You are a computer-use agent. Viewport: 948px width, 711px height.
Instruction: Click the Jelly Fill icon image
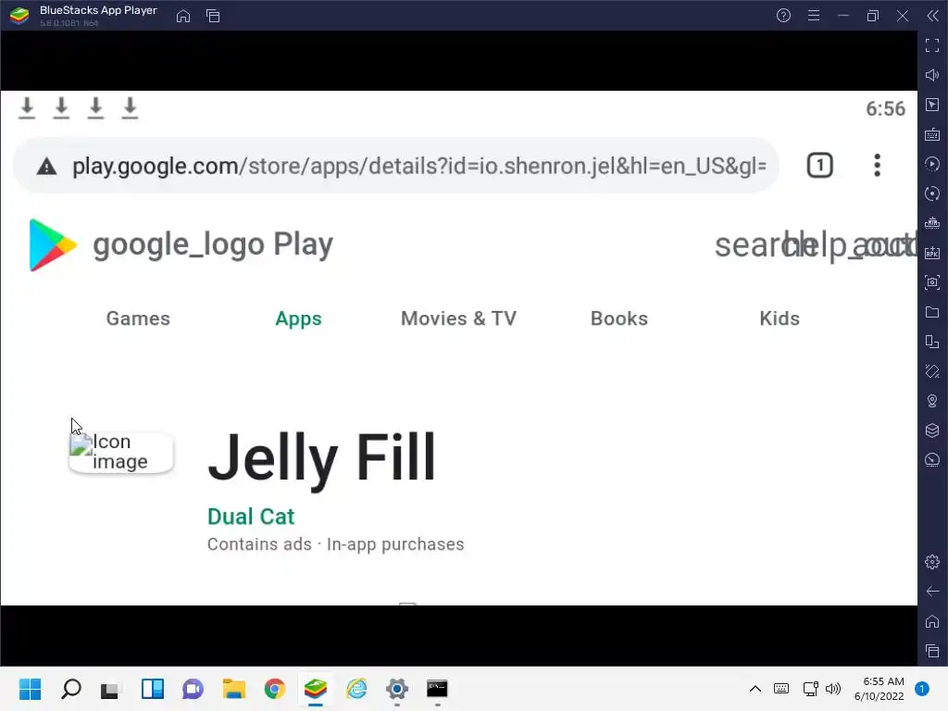[x=121, y=452]
